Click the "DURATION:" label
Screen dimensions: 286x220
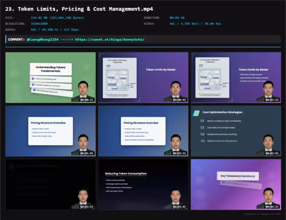point(152,18)
